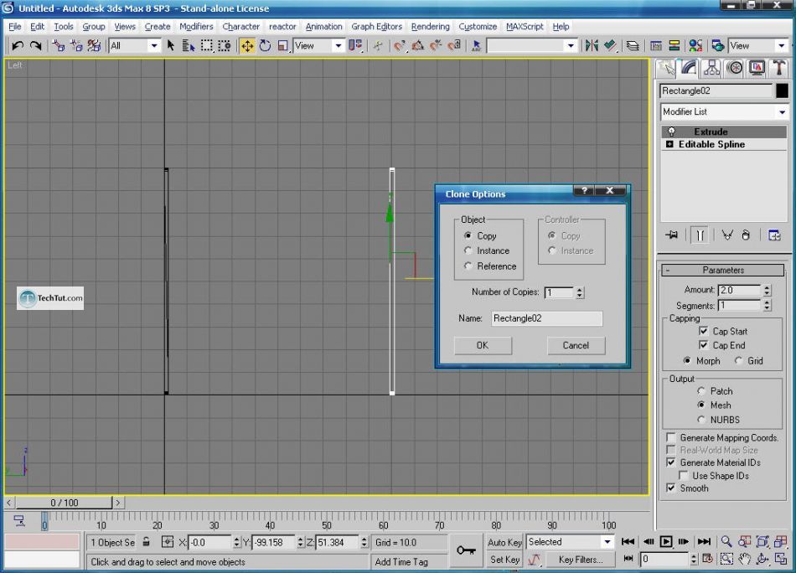
Task: Click the Pin Stack icon
Action: 672,235
